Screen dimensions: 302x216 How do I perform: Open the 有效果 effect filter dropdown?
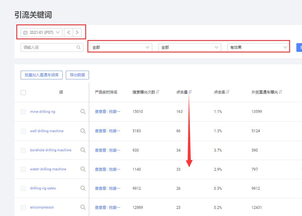click(258, 47)
